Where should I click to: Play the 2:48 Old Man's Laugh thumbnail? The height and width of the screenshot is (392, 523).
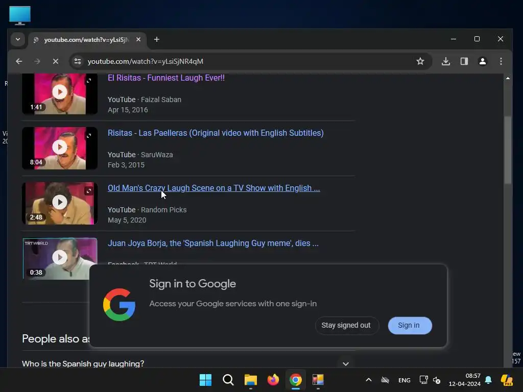tap(60, 203)
